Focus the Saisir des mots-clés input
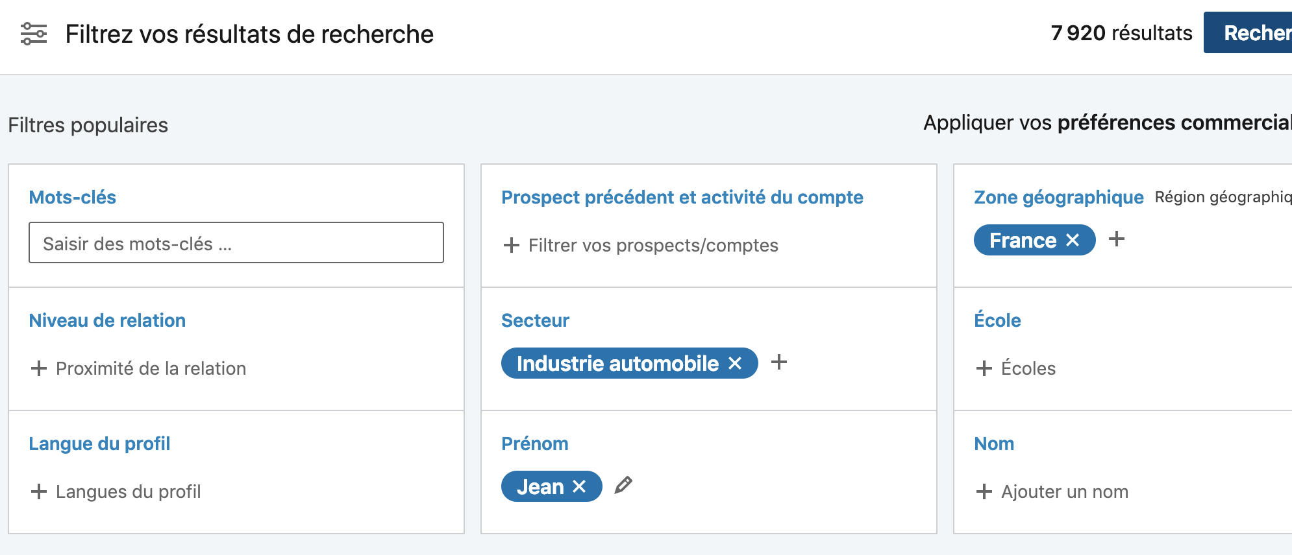Image resolution: width=1292 pixels, height=555 pixels. (x=236, y=243)
